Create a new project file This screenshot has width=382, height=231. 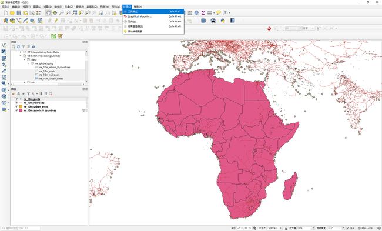click(x=6, y=13)
